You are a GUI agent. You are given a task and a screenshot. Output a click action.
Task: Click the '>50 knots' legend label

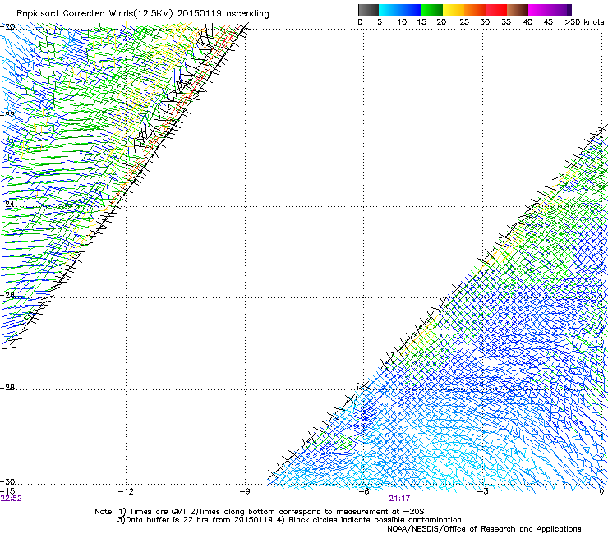584,22
